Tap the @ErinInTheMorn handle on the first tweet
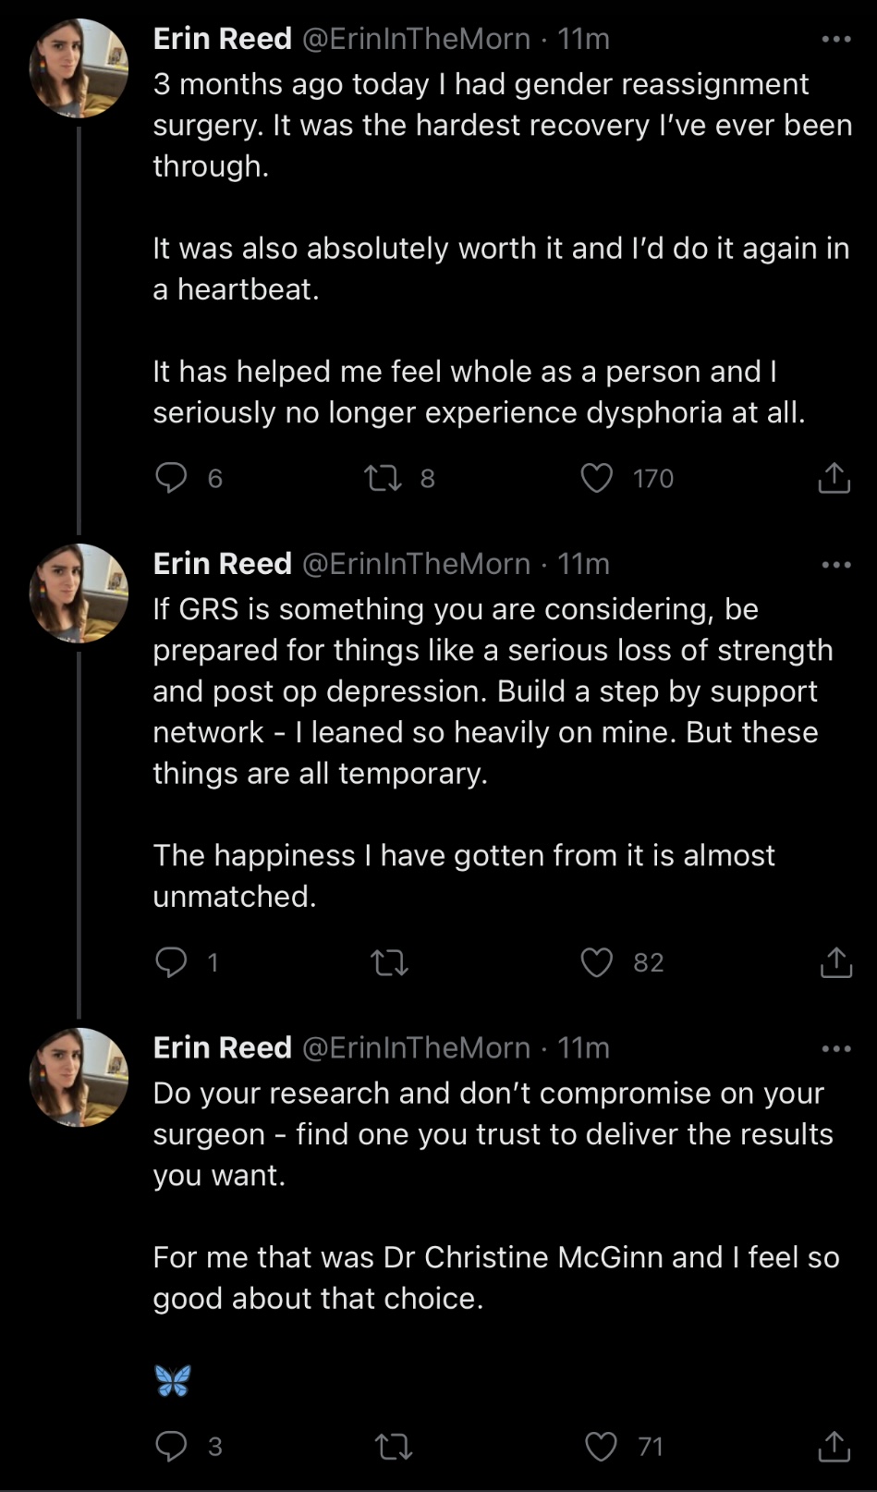 (x=417, y=39)
